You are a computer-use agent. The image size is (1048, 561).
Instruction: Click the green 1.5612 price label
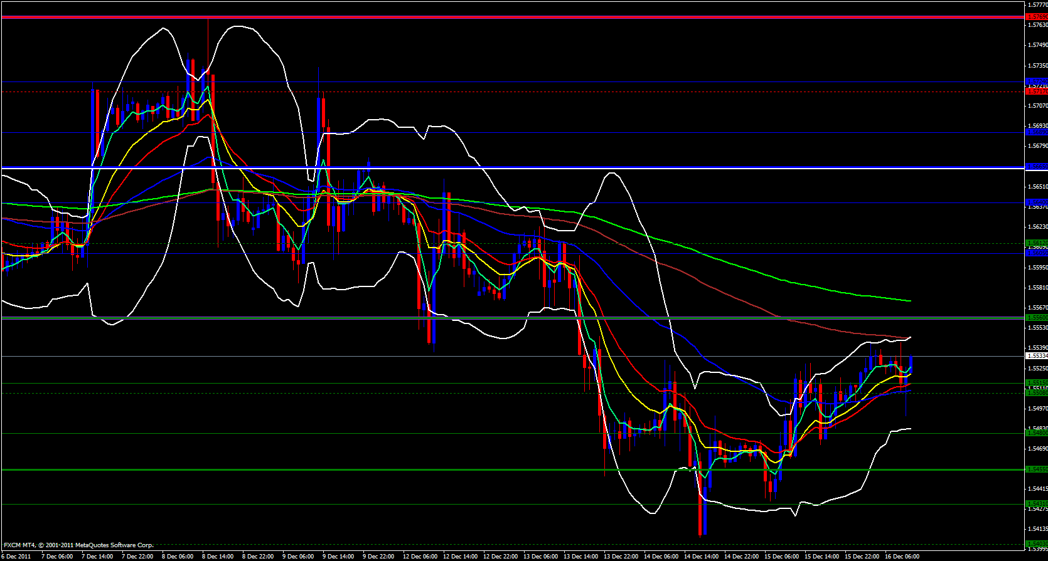[x=1036, y=243]
